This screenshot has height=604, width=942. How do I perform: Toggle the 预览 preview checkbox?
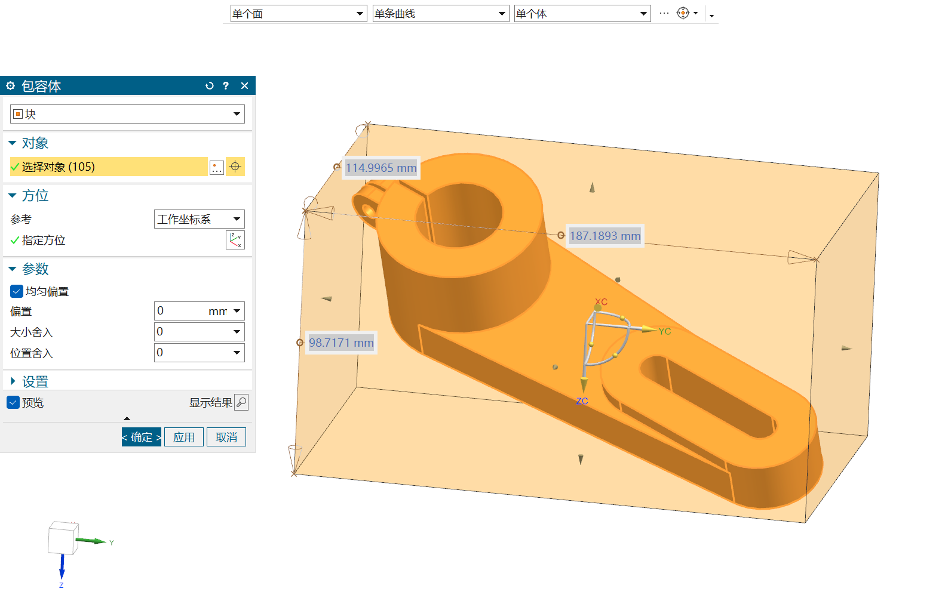(x=13, y=402)
